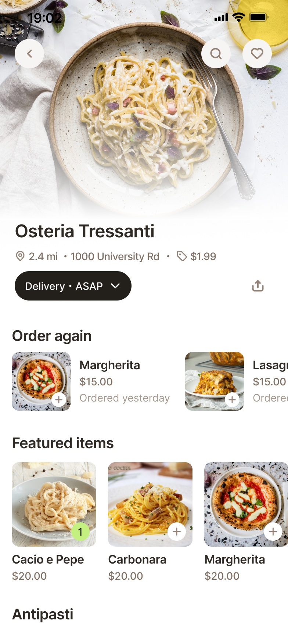Favorite the restaurant with the heart icon
Screen dimensions: 288x626
pos(257,54)
